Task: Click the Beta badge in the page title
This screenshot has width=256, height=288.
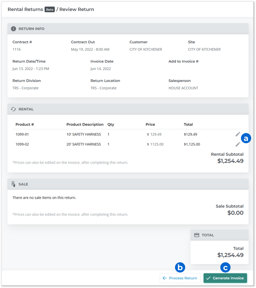Action: 50,10
